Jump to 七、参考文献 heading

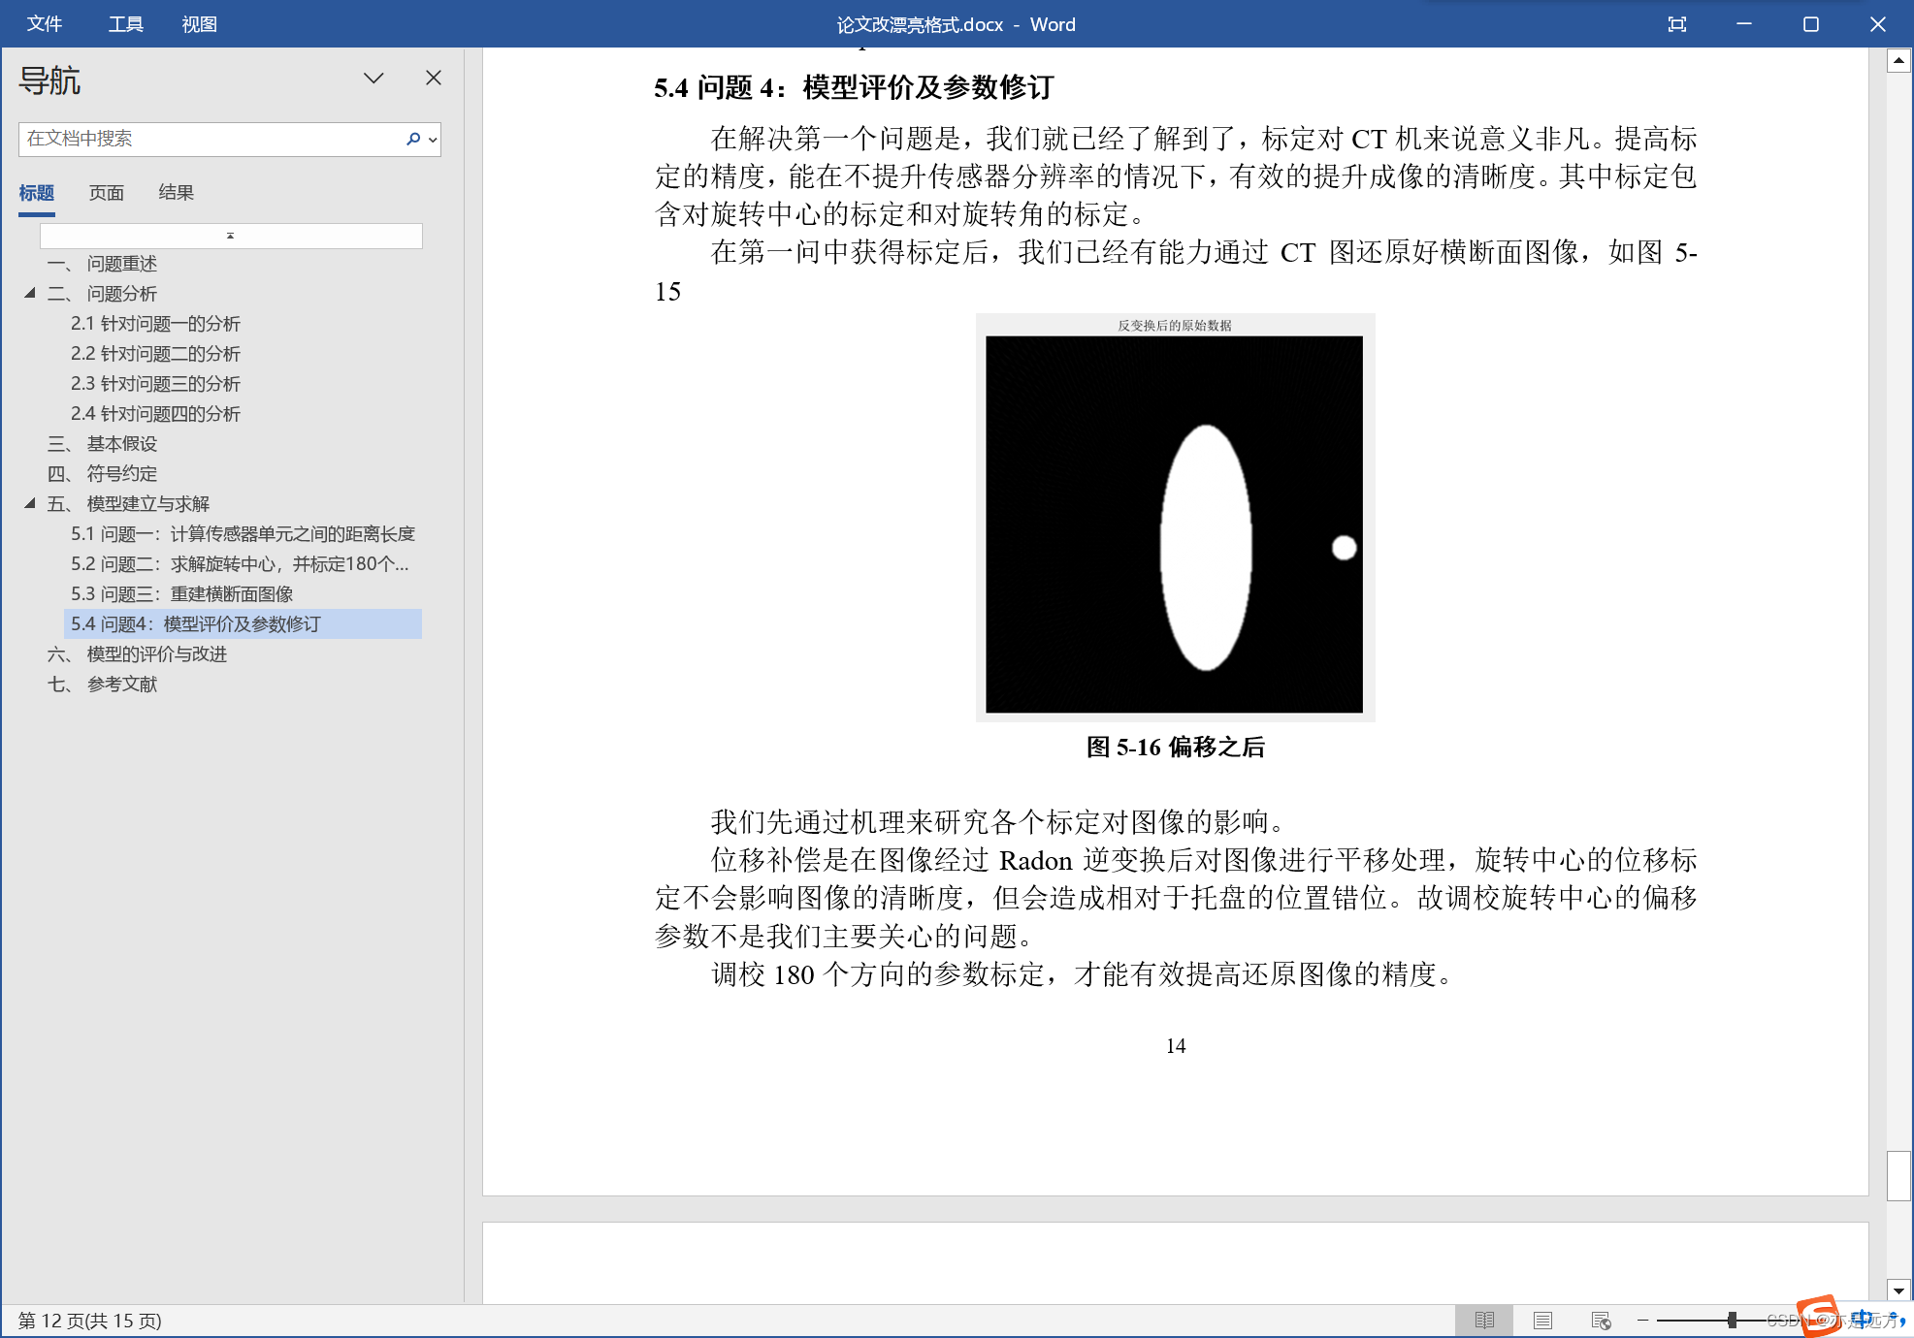tap(121, 684)
